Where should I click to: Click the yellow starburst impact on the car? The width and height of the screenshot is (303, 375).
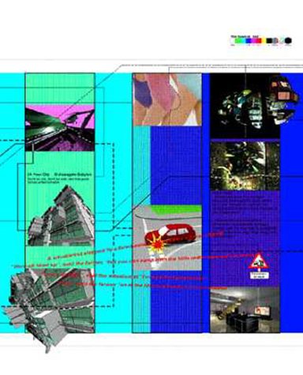click(x=158, y=243)
